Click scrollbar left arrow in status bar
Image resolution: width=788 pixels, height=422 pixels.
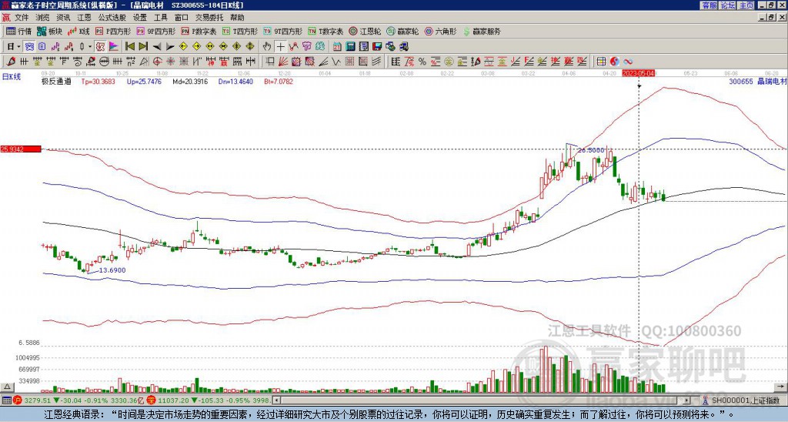[276, 400]
